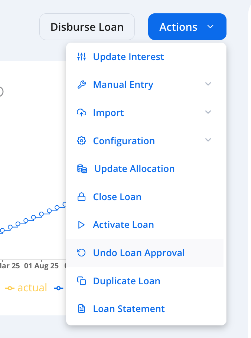Click the Duplicate Loan copy icon
251x338 pixels.
point(81,281)
